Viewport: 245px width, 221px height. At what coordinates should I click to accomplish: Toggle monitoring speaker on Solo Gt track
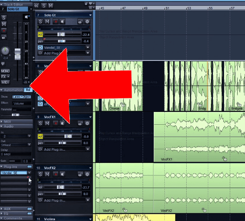[x=62, y=21]
